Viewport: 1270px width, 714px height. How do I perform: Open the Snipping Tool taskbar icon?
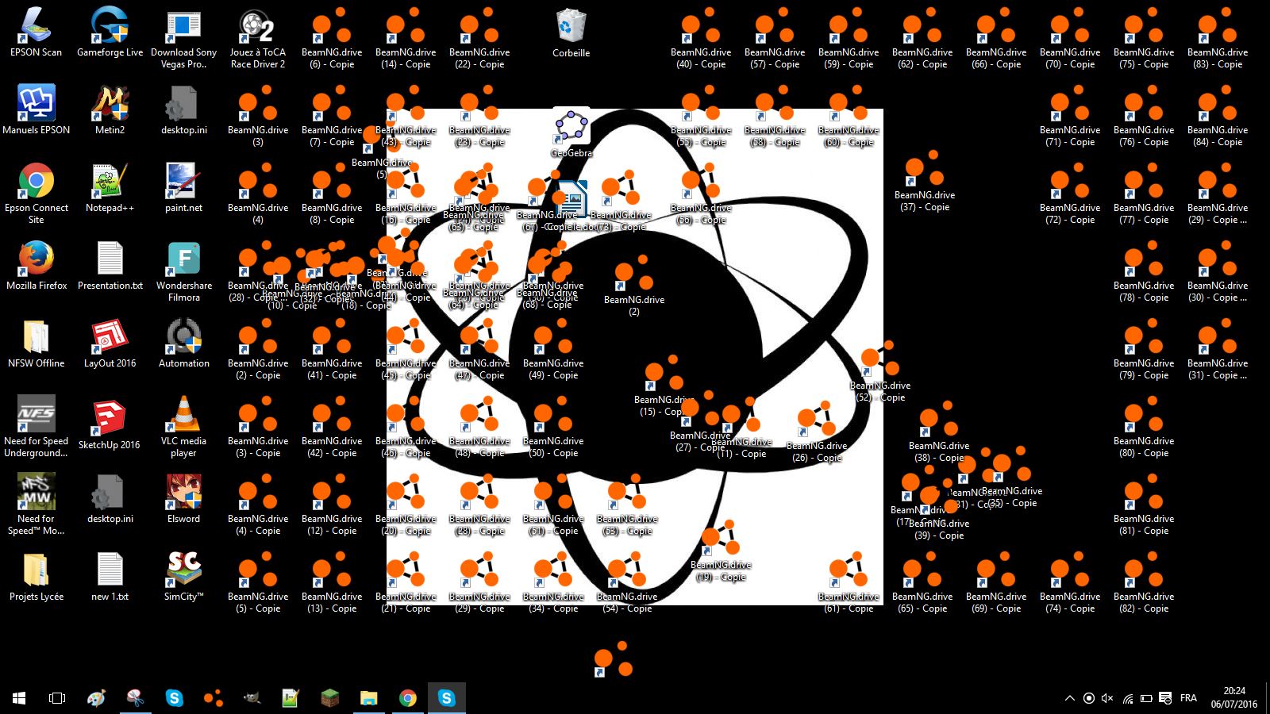(x=135, y=698)
